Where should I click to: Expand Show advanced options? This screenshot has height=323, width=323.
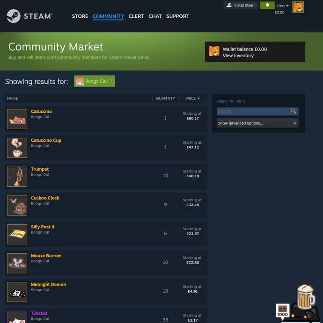coord(257,123)
